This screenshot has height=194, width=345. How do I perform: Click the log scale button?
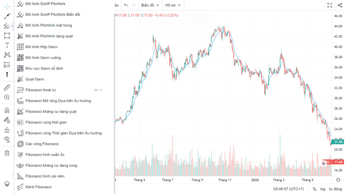click(322, 189)
